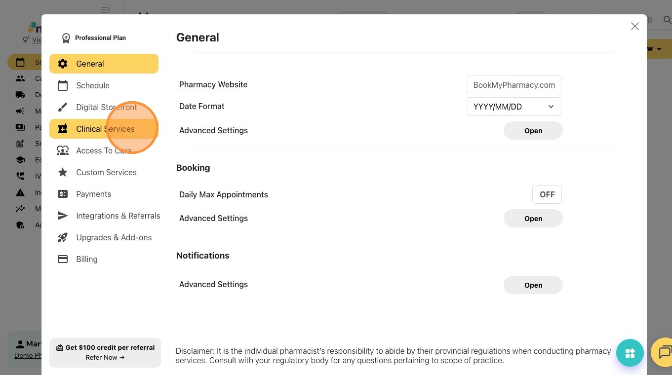Toggle Daily Max Appointments OFF switch
Image resolution: width=672 pixels, height=375 pixels.
(547, 194)
